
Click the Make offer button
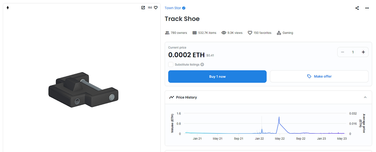tap(319, 76)
